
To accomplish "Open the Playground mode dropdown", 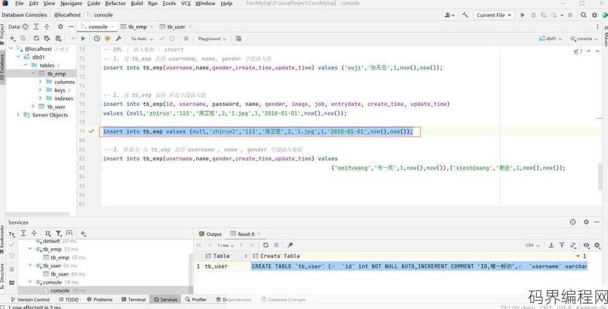I will [212, 38].
